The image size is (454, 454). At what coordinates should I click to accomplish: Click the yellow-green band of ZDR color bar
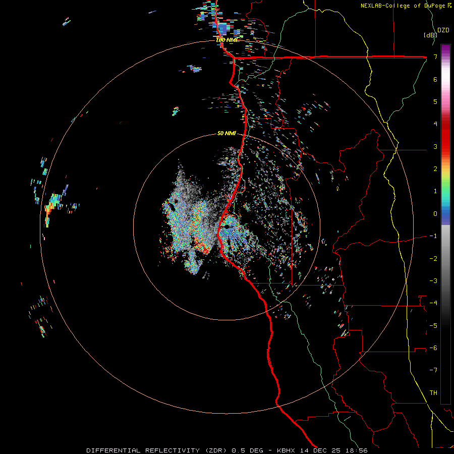pos(445,176)
